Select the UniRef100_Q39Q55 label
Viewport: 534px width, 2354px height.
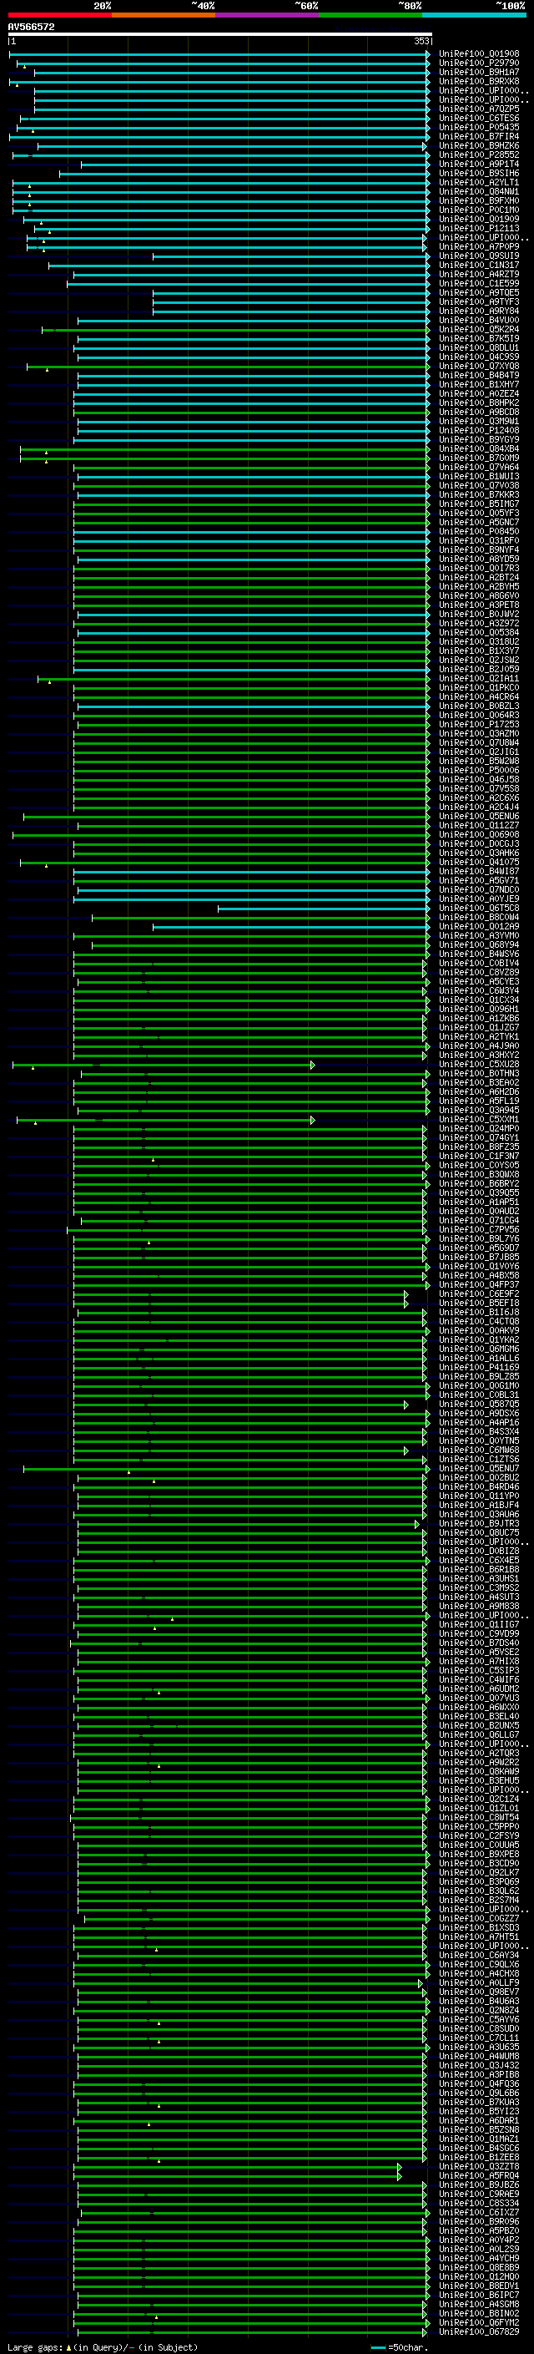(478, 1192)
